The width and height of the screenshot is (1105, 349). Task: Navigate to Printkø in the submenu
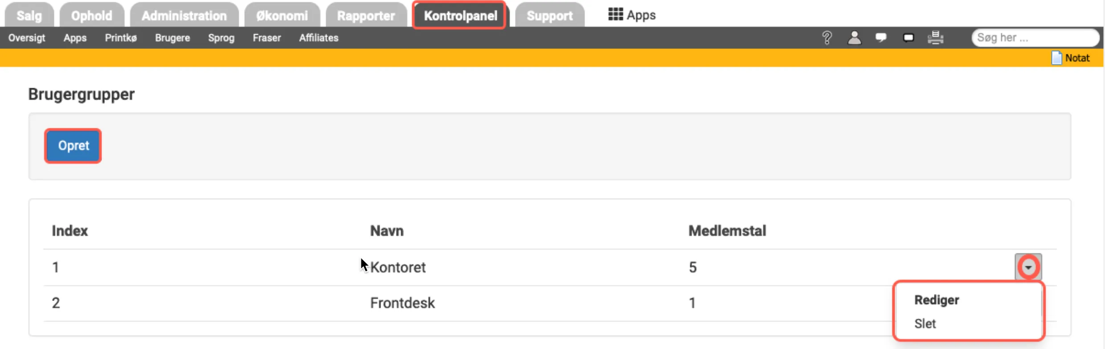tap(121, 38)
